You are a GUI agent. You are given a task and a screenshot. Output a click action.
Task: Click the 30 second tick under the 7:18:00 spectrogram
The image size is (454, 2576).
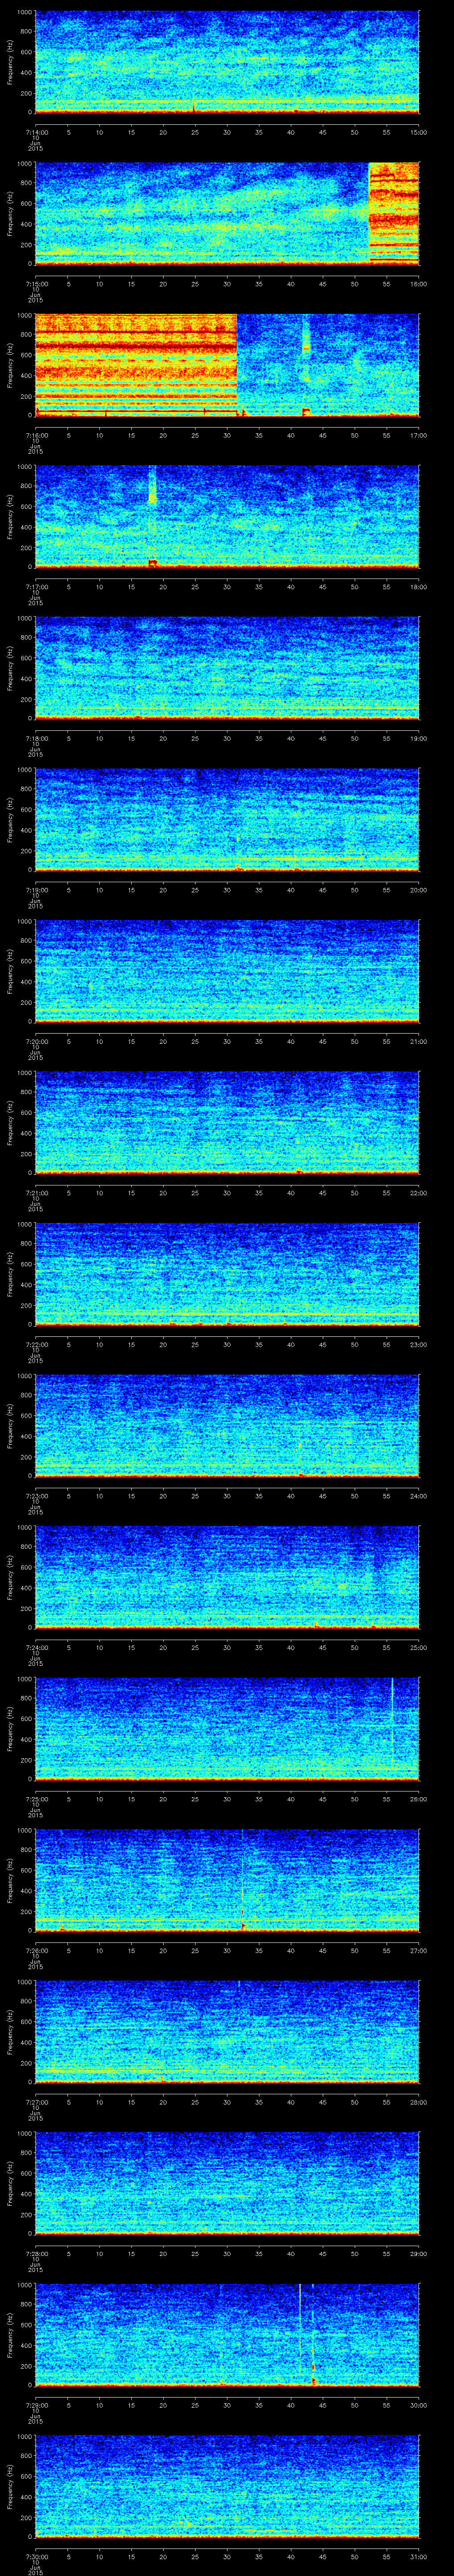[227, 739]
